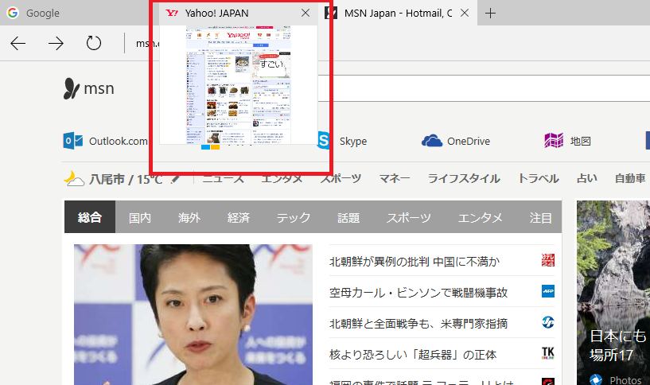Click source icon beside 北朝鮮と全面戦争も headline
The width and height of the screenshot is (650, 385).
(x=548, y=322)
